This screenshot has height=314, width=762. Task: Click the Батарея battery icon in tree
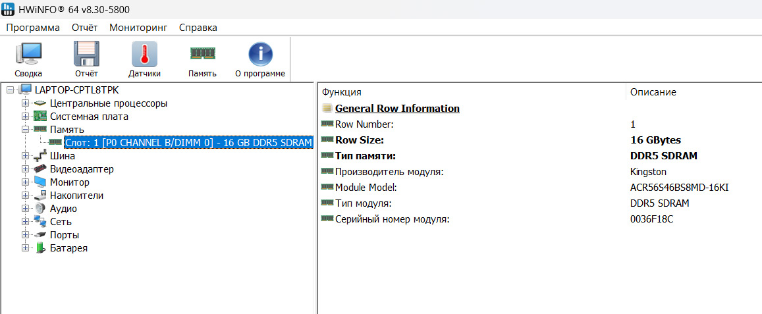pos(40,248)
